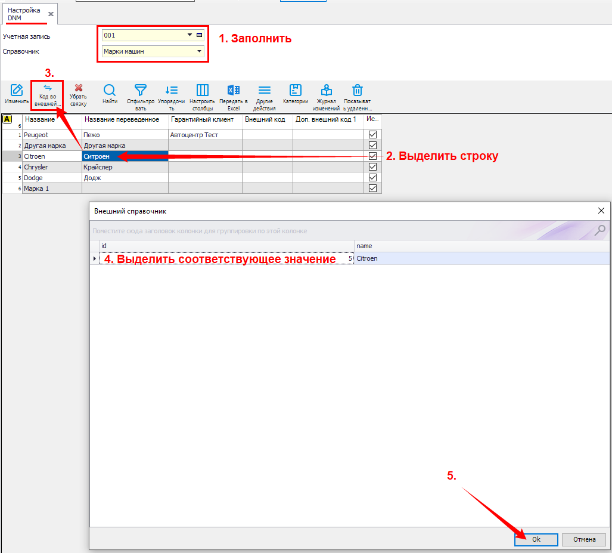This screenshot has height=553, width=612.
Task: Open Другие действия menu
Action: point(264,90)
